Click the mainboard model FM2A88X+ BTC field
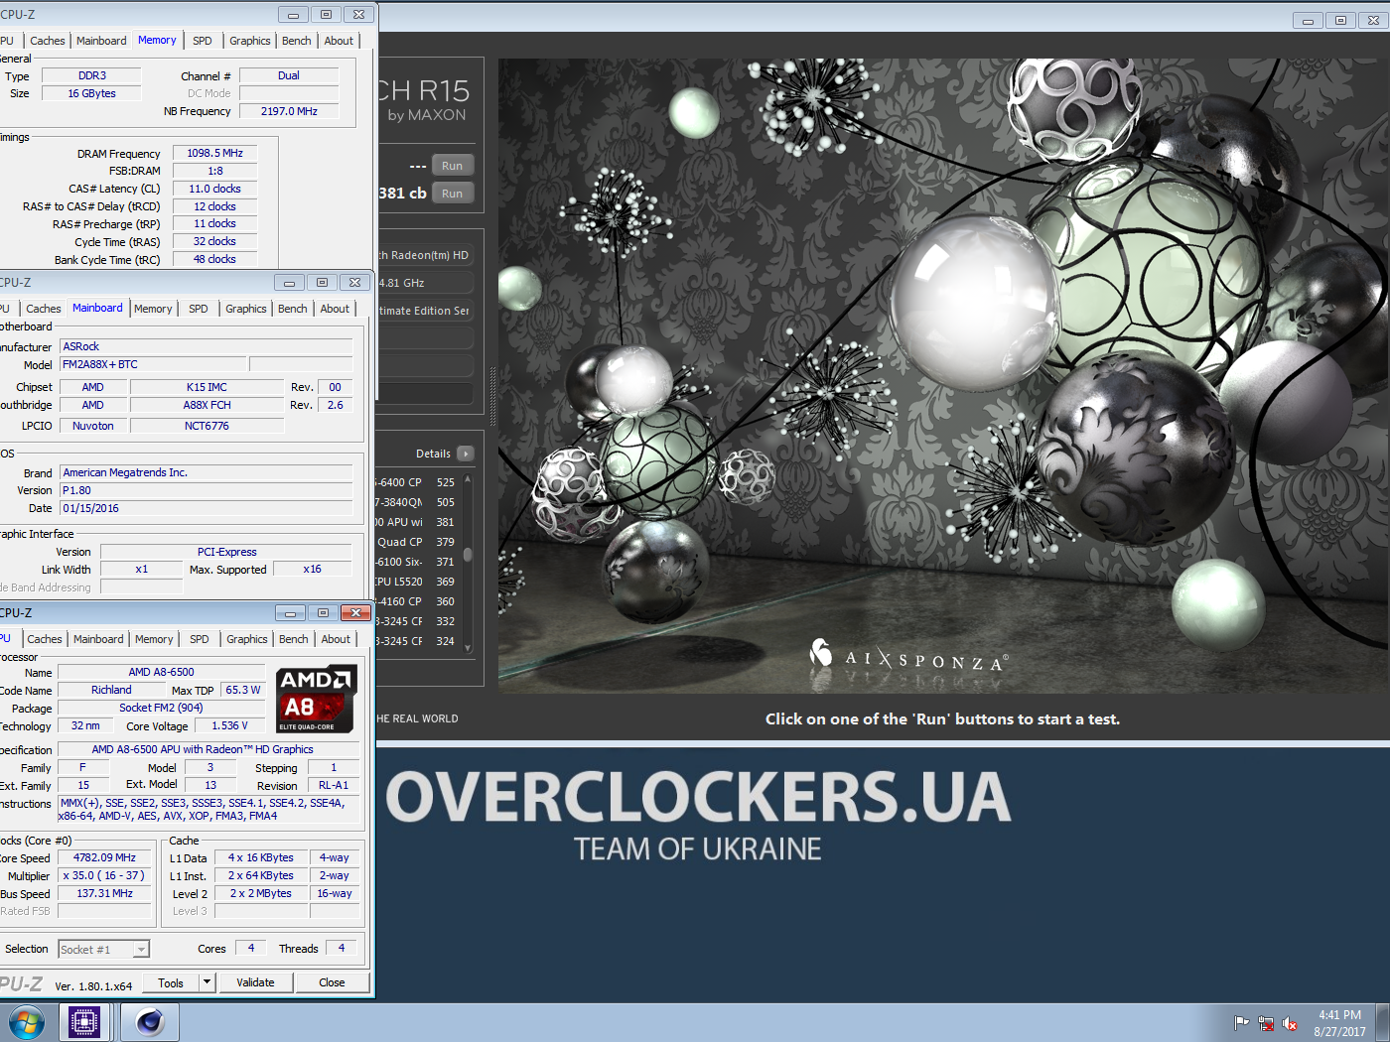The image size is (1390, 1042). tap(154, 364)
